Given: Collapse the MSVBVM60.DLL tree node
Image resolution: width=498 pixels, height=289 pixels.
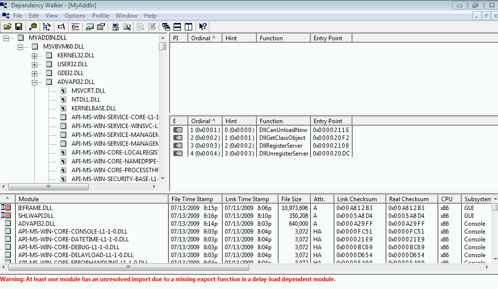Looking at the screenshot, I should point(20,47).
